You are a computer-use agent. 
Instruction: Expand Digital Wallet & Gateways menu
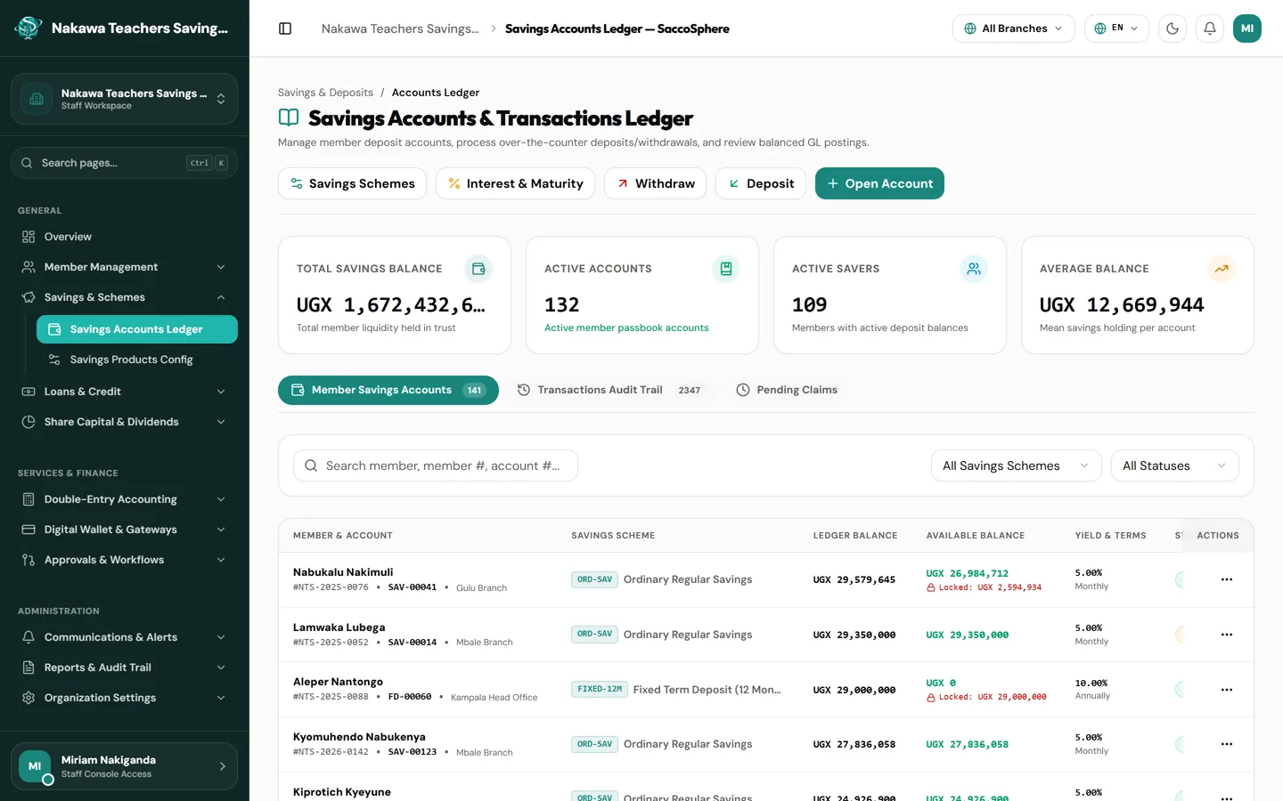coord(124,530)
